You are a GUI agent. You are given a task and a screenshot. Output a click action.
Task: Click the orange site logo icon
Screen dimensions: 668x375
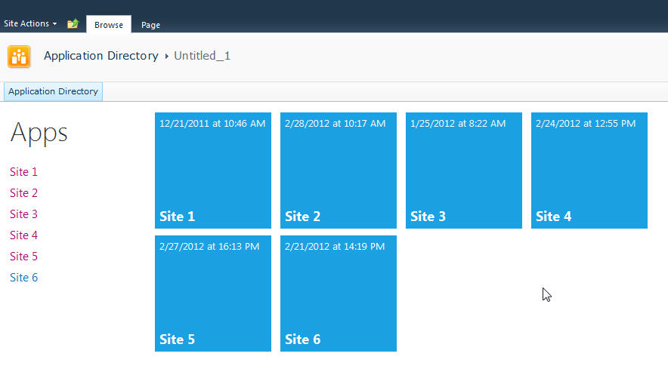[19, 57]
